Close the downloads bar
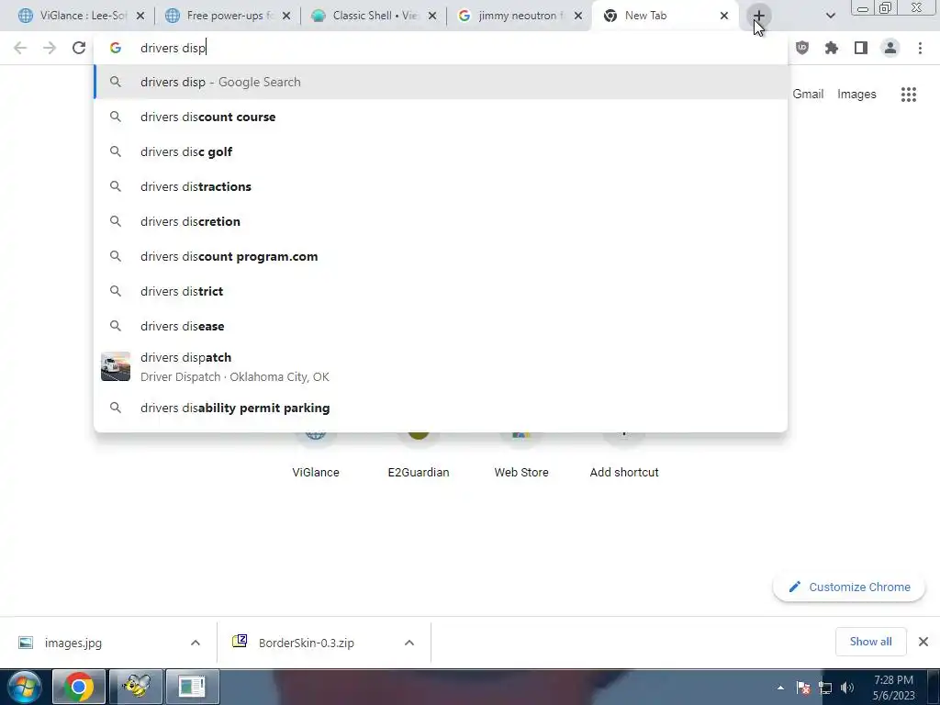The width and height of the screenshot is (940, 705). point(923,642)
